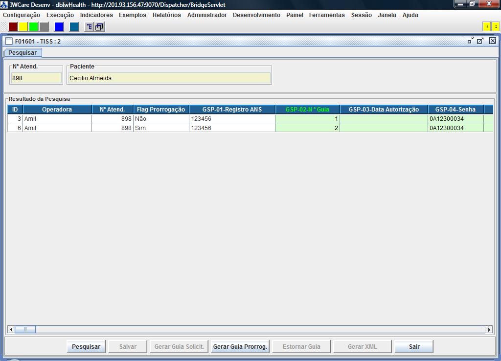Click the GSP-01-Registro ANS column header
This screenshot has width=501, height=361.
pos(232,109)
